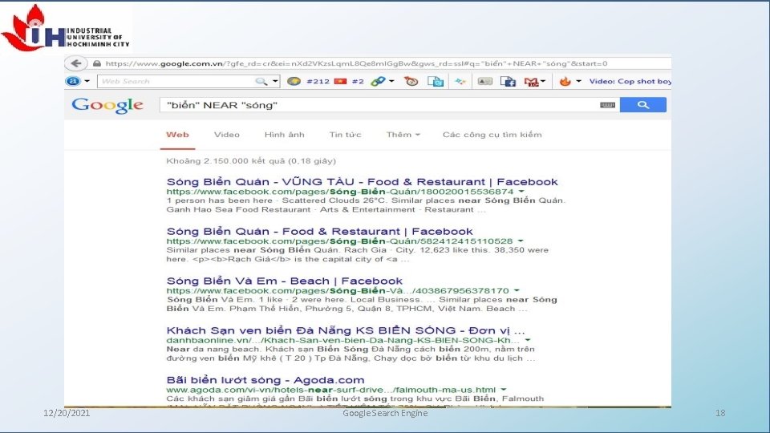
Task: Click the Facebook share toolbar icon
Action: (x=508, y=82)
